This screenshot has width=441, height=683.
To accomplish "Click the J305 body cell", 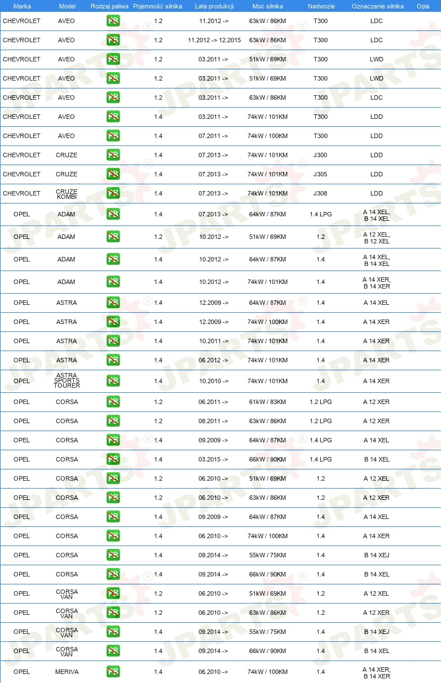I will click(x=320, y=174).
